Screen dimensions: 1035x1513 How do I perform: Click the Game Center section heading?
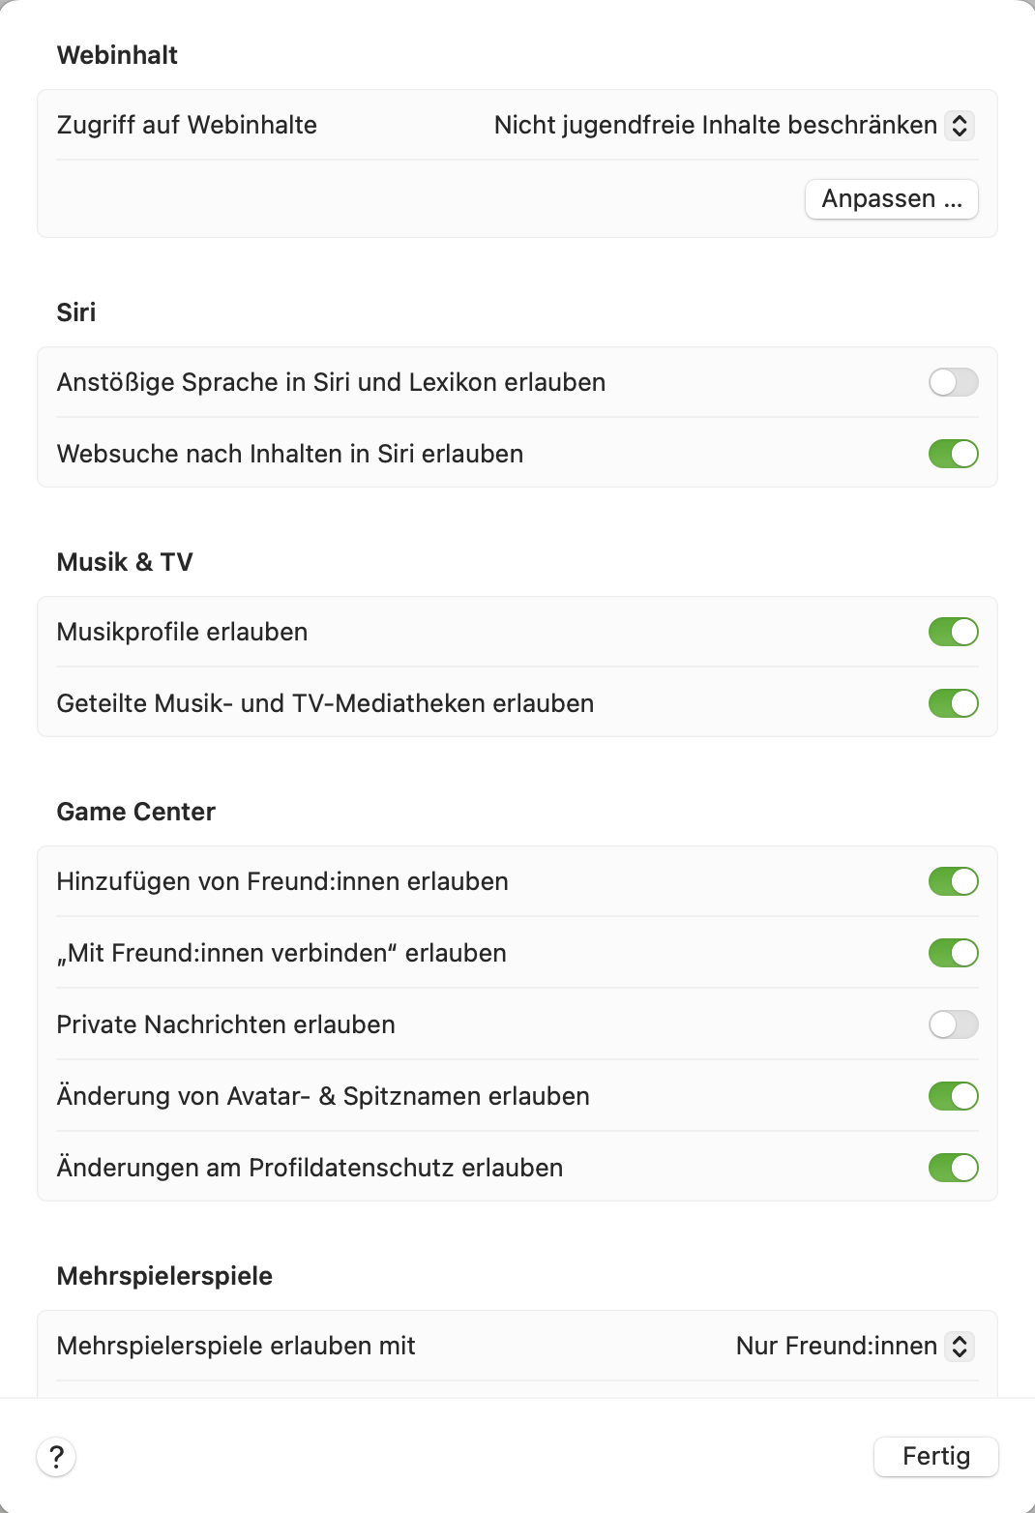pos(136,812)
